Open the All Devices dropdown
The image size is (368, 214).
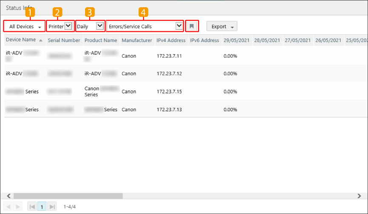click(25, 26)
